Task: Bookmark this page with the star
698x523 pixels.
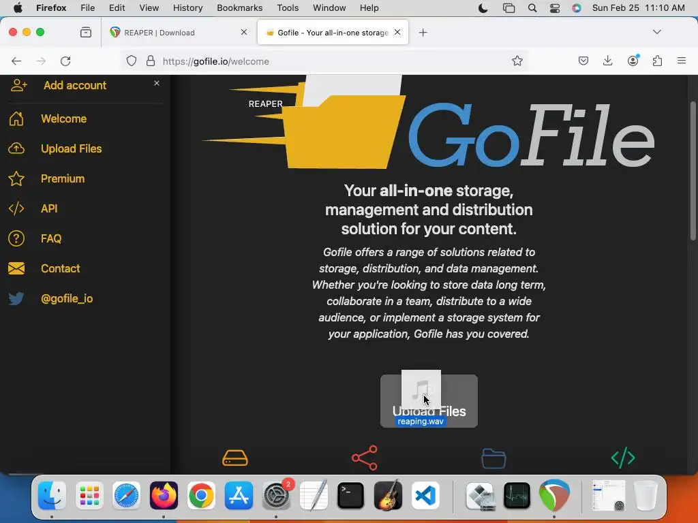Action: point(517,61)
